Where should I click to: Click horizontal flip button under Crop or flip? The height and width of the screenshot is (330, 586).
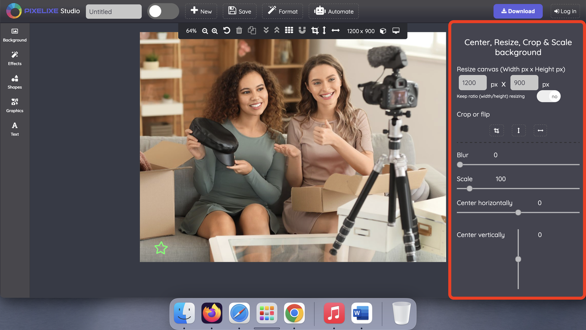pyautogui.click(x=540, y=131)
